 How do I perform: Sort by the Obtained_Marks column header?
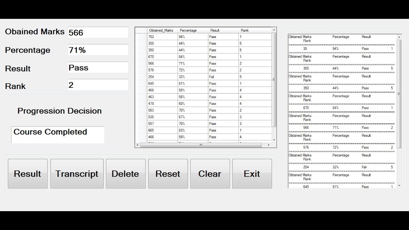click(162, 30)
